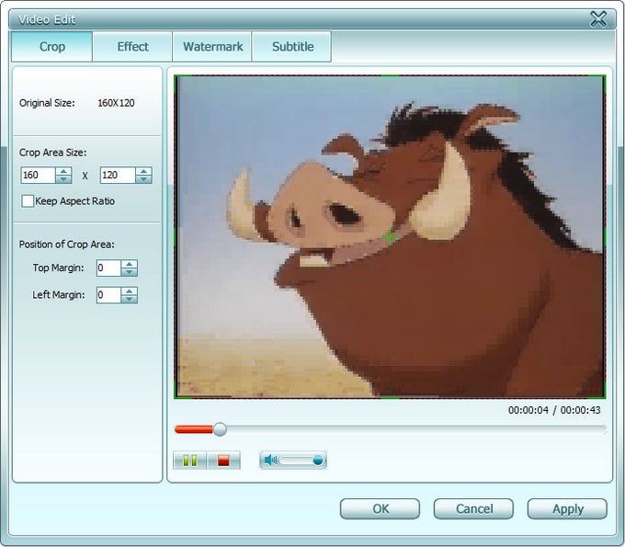Decrease crop height with down arrow
The width and height of the screenshot is (625, 547).
point(143,179)
